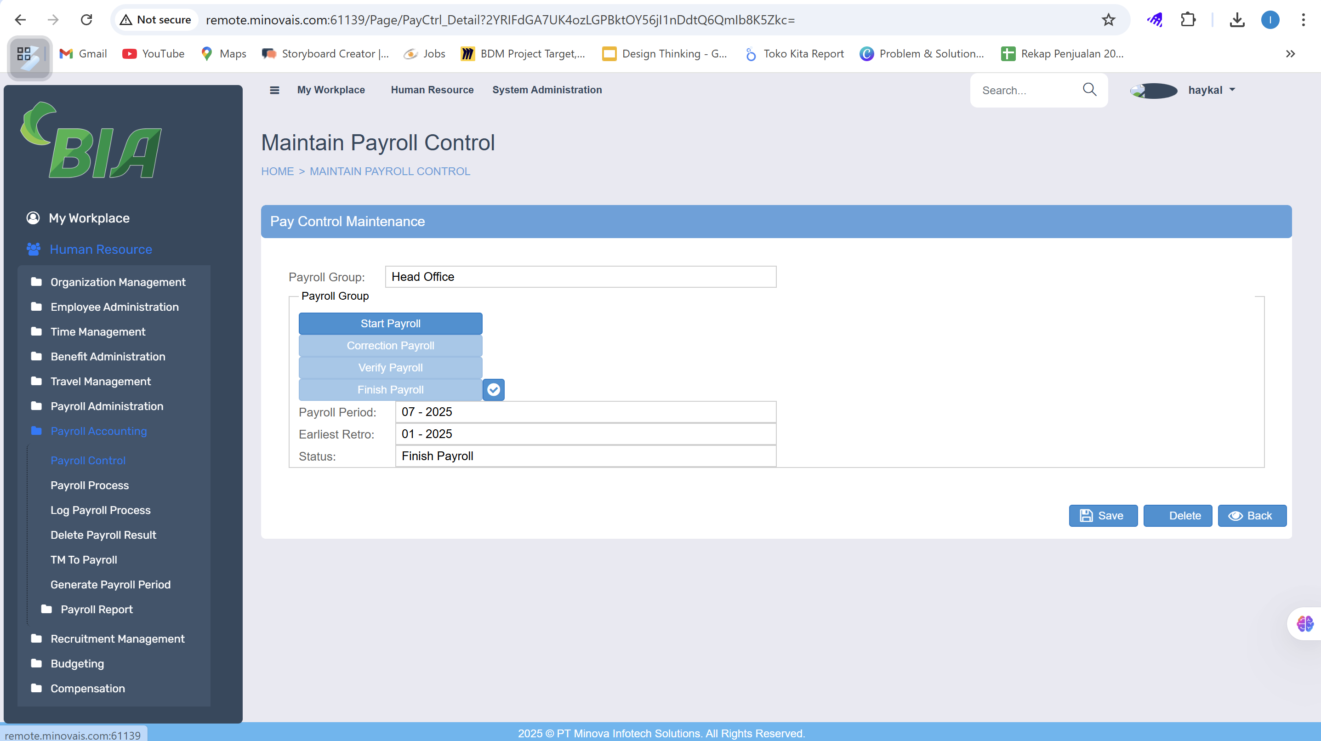
Task: Click the Verify Payroll button
Action: (x=390, y=368)
